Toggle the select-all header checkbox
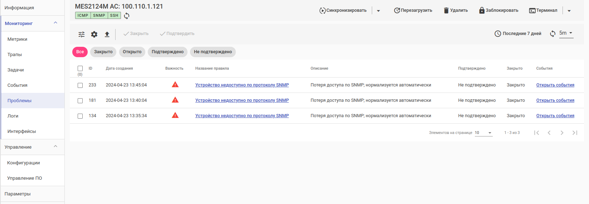Screen dimensions: 589x204 point(80,68)
